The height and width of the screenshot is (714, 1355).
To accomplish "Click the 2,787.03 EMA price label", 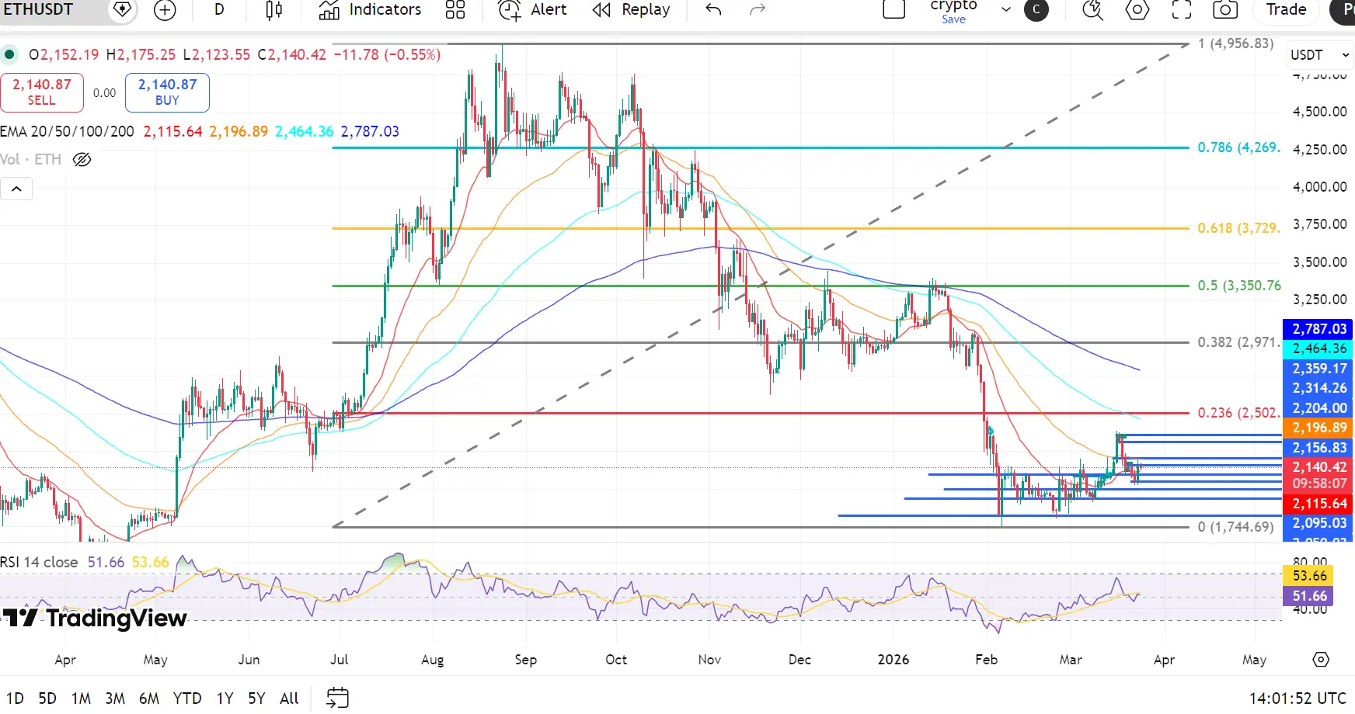I will tap(1318, 329).
